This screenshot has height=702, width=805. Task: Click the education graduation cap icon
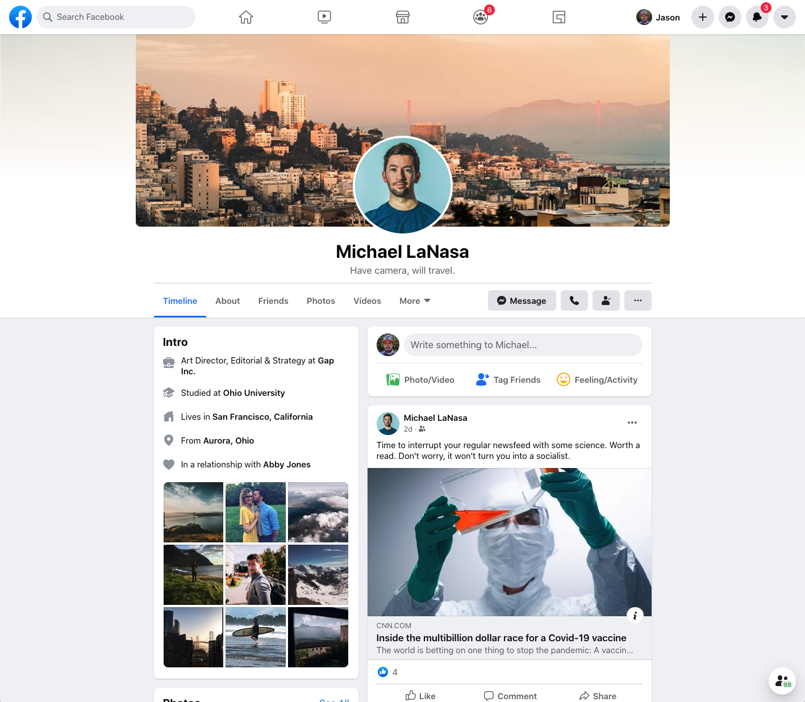point(169,393)
